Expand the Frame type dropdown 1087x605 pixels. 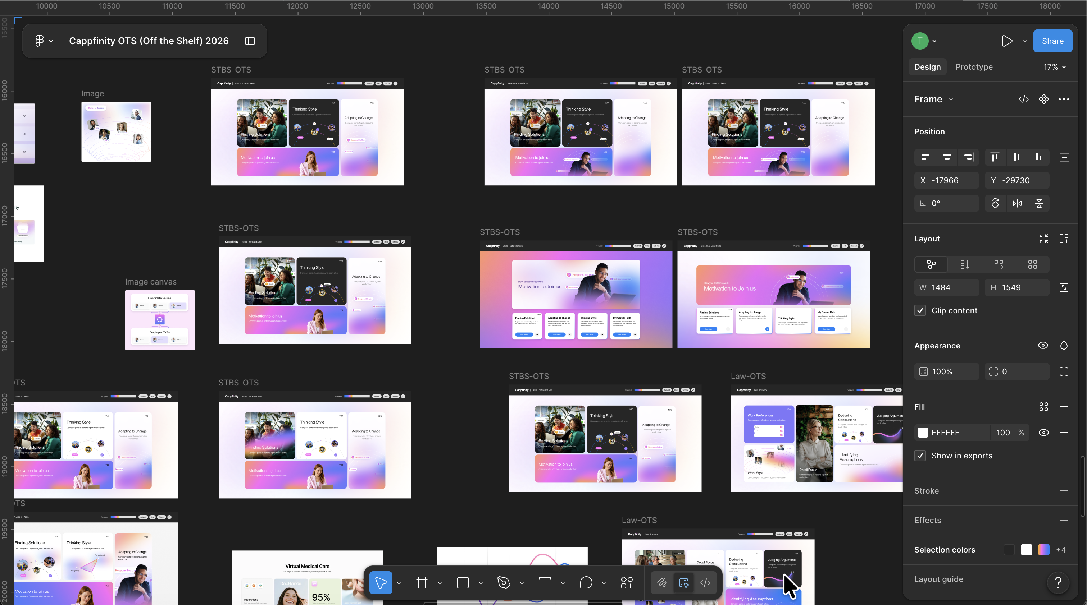click(x=934, y=100)
